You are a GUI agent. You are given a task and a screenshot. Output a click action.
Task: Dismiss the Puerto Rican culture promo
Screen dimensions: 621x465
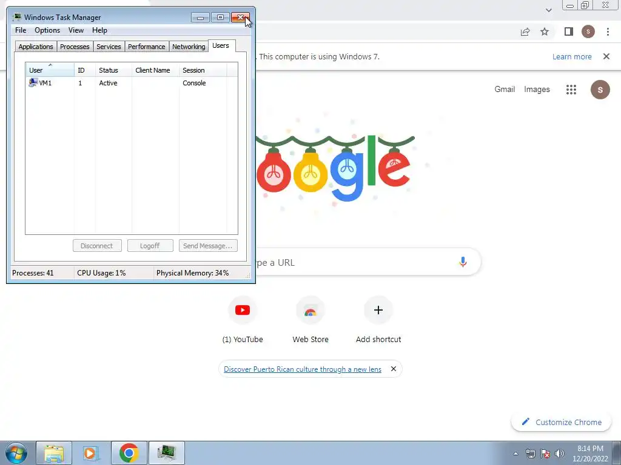(393, 369)
